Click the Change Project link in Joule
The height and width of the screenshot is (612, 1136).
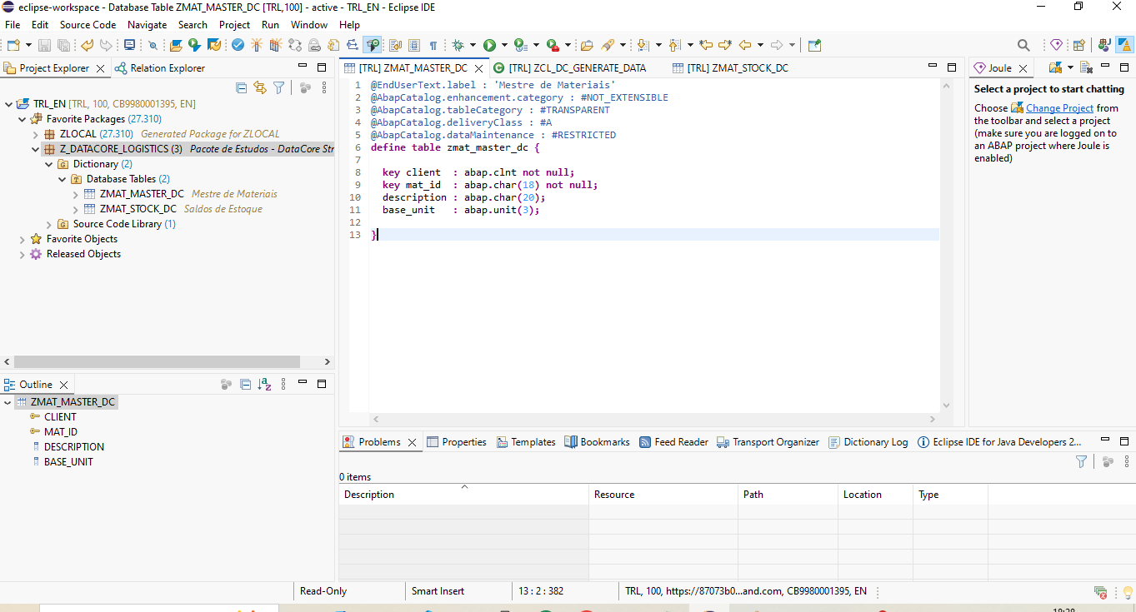click(1059, 108)
